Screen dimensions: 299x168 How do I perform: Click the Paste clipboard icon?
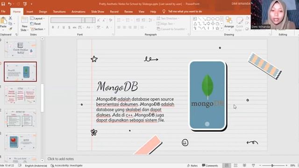pyautogui.click(x=3, y=21)
